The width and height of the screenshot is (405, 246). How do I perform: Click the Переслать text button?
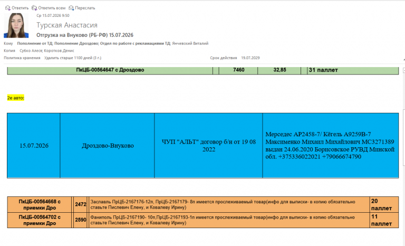coord(85,8)
